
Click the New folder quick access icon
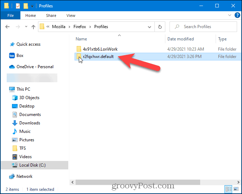coord(26,6)
